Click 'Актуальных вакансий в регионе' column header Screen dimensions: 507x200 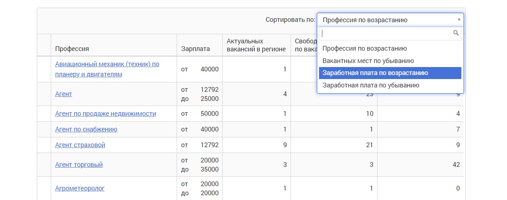click(256, 45)
